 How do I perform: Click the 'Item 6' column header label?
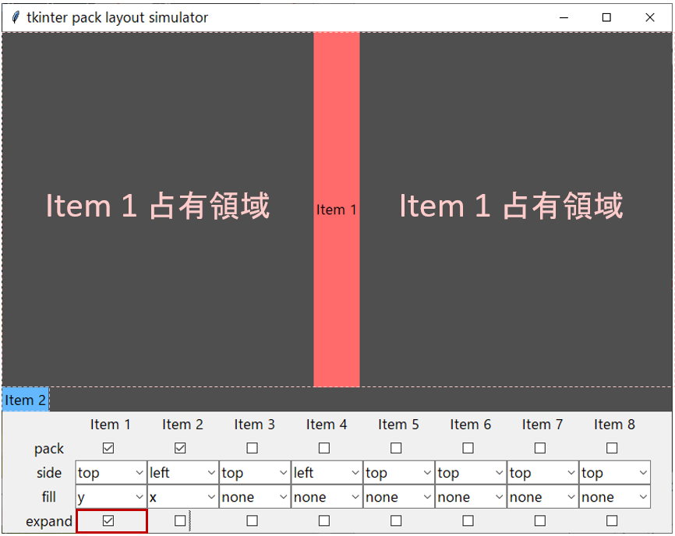click(x=470, y=425)
